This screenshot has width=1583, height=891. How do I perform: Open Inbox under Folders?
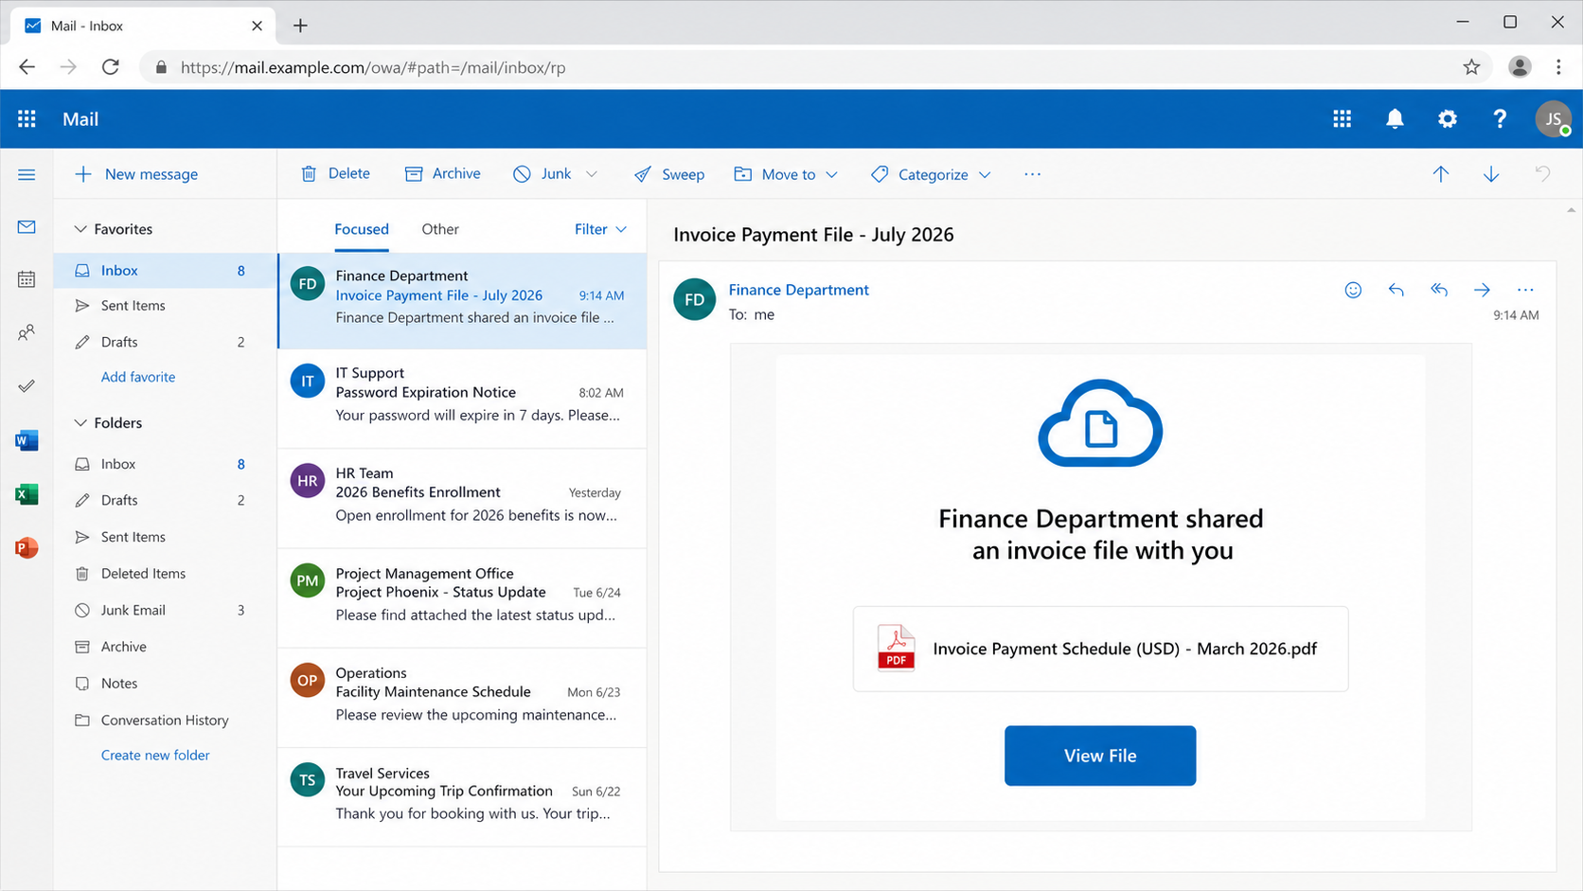[165, 464]
